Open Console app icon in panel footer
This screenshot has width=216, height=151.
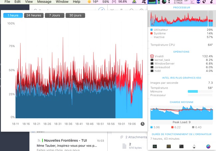(168, 146)
